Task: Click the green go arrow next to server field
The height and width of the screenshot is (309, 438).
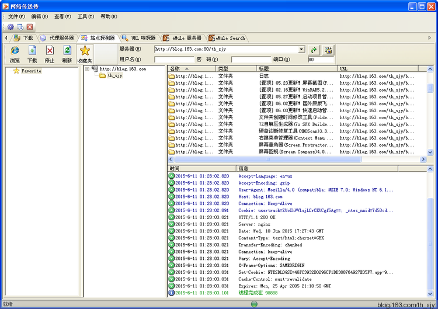Action: (314, 50)
